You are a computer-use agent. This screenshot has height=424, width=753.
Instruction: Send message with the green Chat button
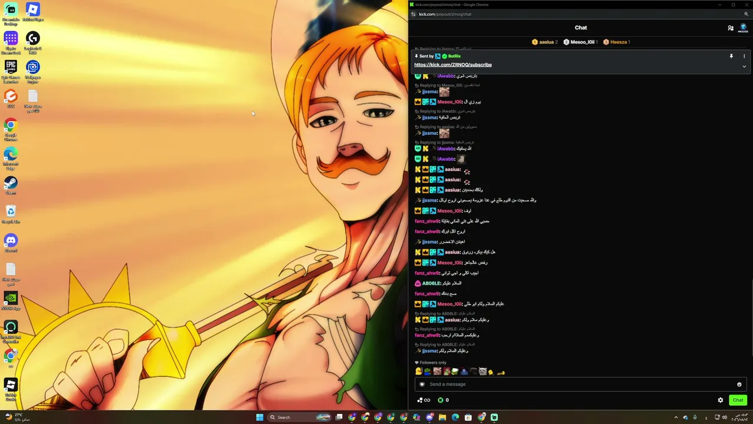tap(738, 400)
